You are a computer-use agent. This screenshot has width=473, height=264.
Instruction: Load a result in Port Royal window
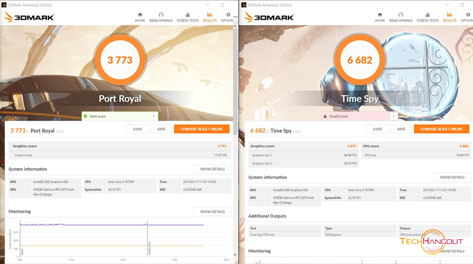coord(137,129)
